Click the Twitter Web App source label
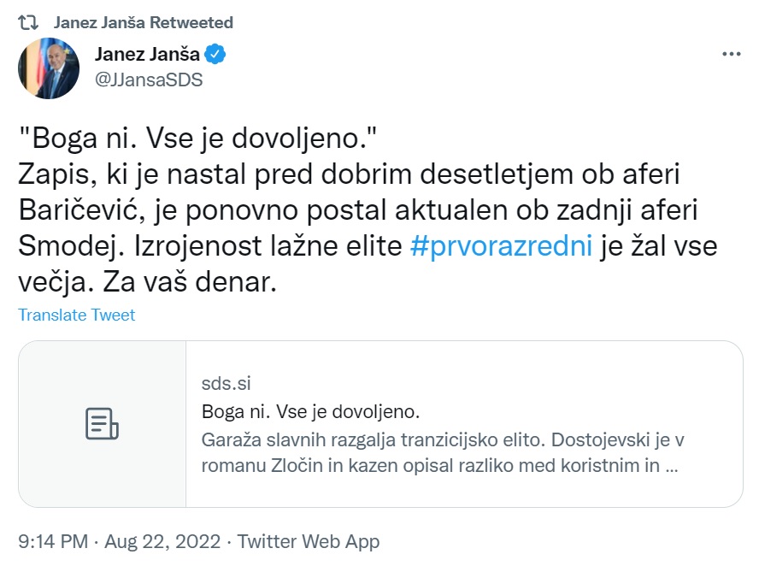The width and height of the screenshot is (759, 566). (309, 541)
